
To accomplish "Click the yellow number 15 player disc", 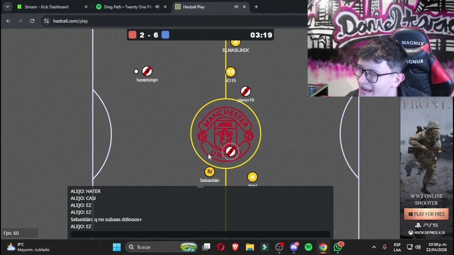I will coord(231,72).
